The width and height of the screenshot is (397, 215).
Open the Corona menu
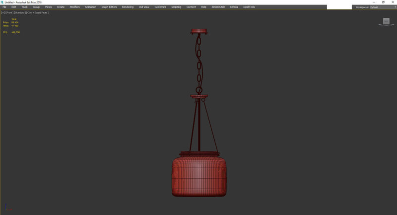click(x=234, y=7)
